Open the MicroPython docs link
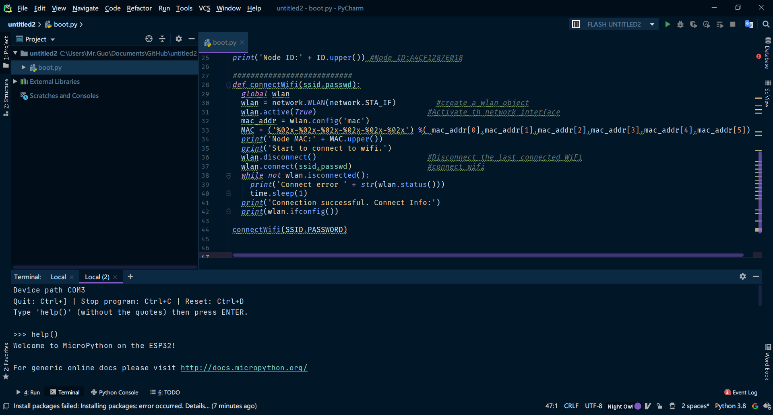 point(244,368)
